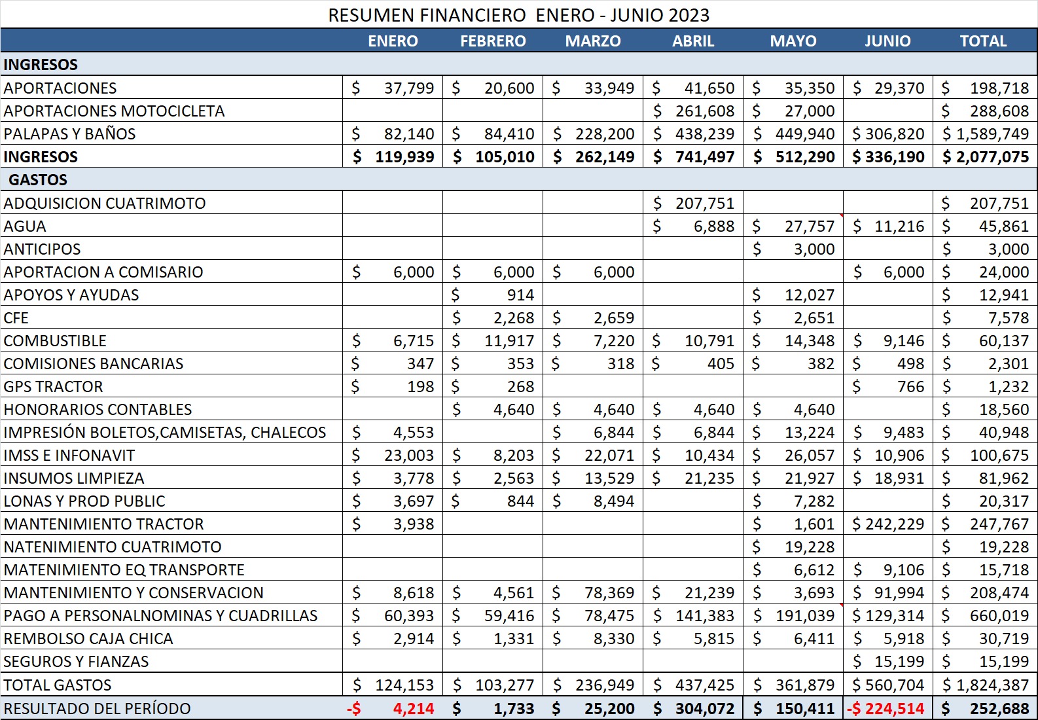Click the FEBRERO apoyos value 914
The image size is (1038, 720).
(x=520, y=295)
